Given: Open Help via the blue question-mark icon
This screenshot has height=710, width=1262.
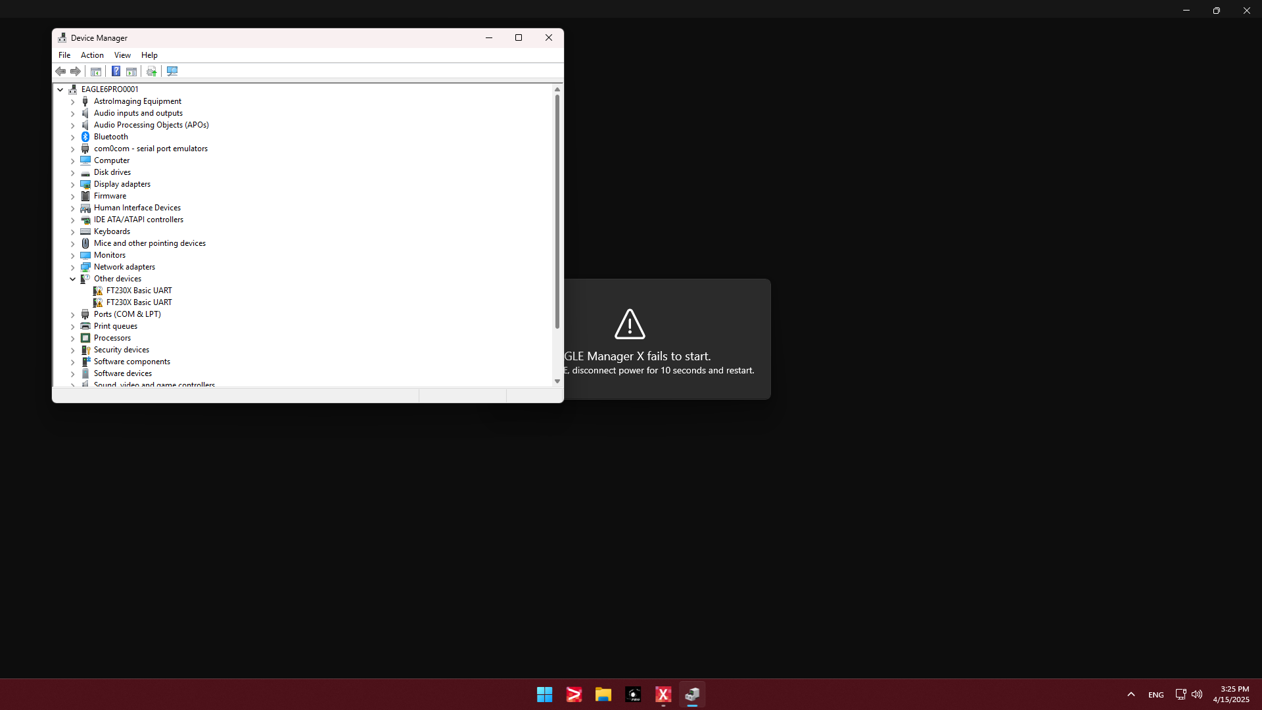Looking at the screenshot, I should (116, 71).
